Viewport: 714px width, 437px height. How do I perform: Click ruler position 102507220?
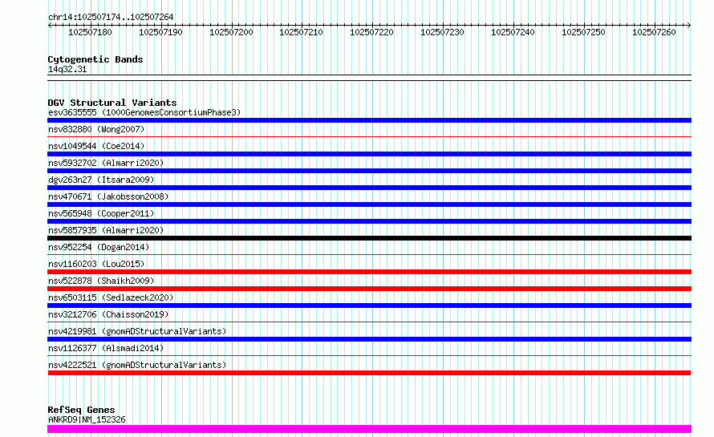[x=371, y=32]
